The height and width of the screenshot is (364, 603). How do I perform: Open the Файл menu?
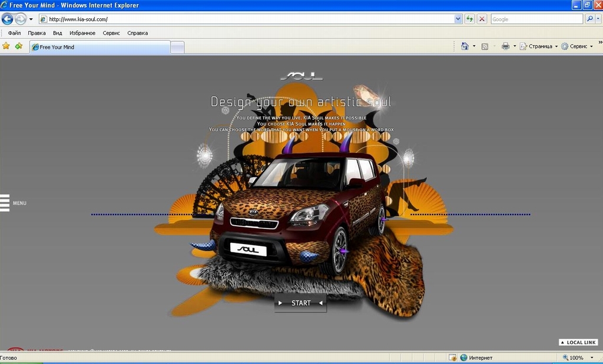[x=14, y=33]
